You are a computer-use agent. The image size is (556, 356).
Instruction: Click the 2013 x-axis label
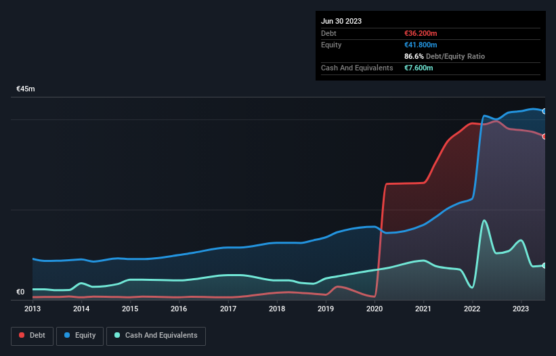pos(33,309)
